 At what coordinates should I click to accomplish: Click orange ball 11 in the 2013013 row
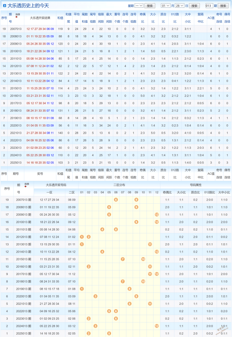pyautogui.click(x=150, y=244)
